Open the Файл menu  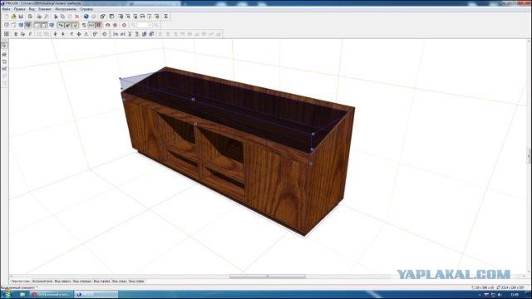pyautogui.click(x=6, y=9)
